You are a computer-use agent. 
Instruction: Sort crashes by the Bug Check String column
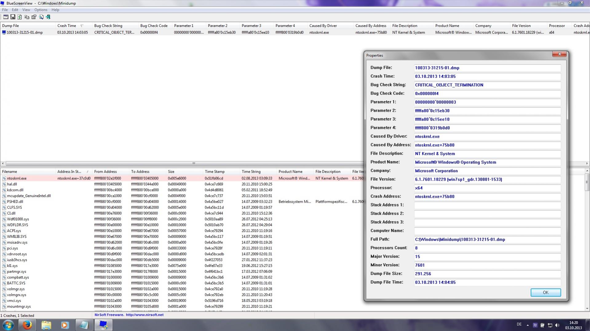click(x=115, y=26)
